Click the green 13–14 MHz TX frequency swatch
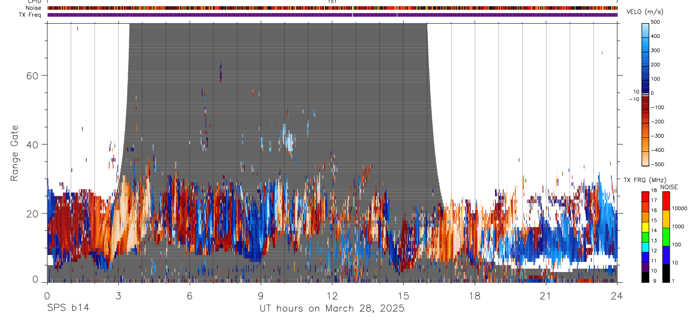The image size is (694, 320). pyautogui.click(x=645, y=237)
